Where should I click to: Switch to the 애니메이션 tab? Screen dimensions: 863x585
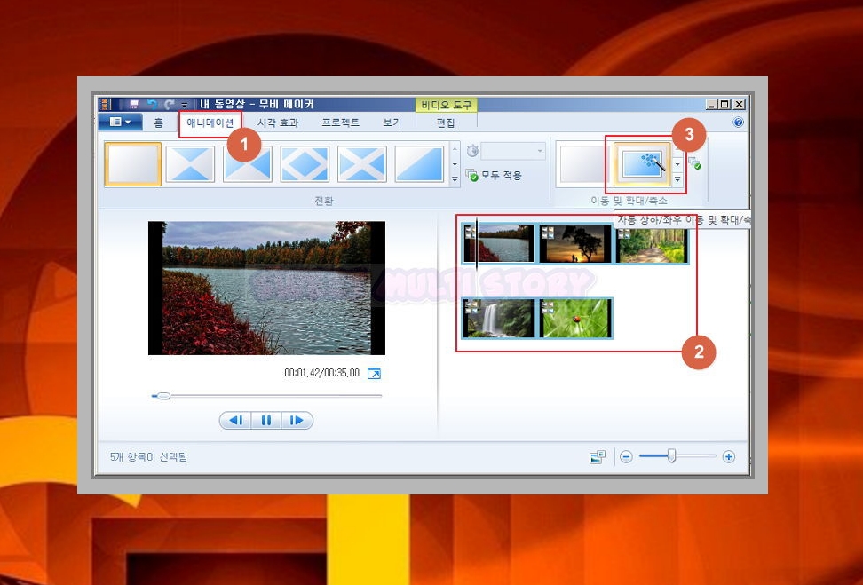coord(210,123)
